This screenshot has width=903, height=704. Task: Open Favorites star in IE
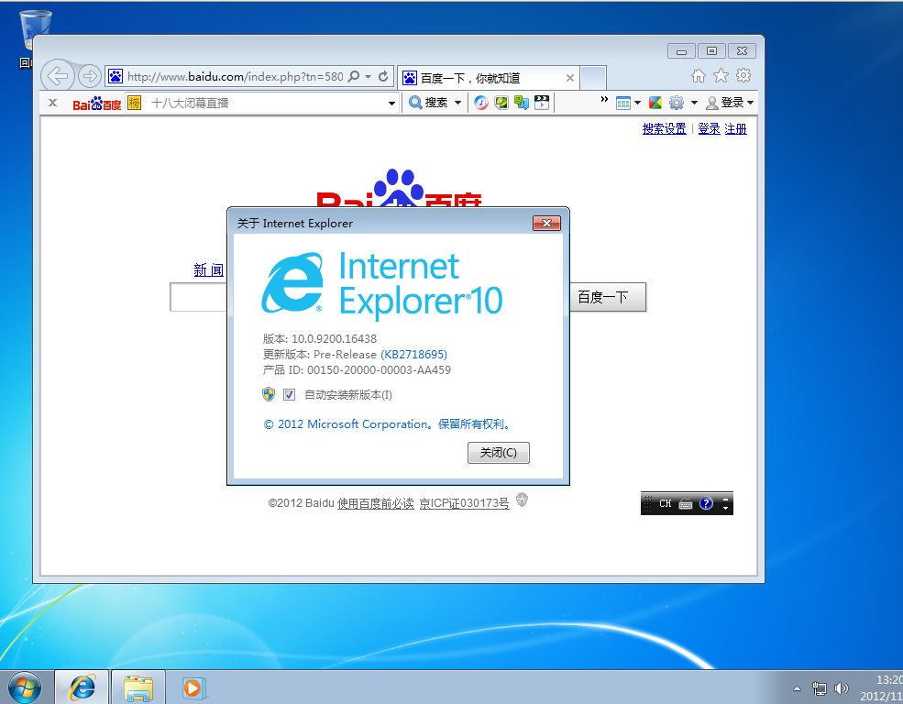coord(721,75)
